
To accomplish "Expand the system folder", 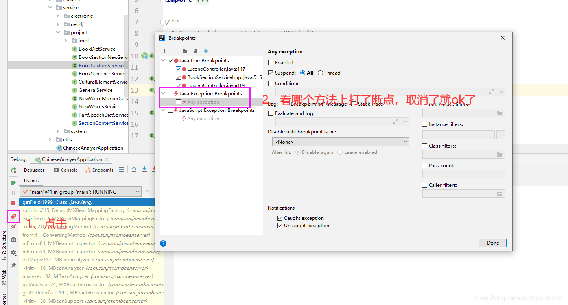I will coord(58,131).
